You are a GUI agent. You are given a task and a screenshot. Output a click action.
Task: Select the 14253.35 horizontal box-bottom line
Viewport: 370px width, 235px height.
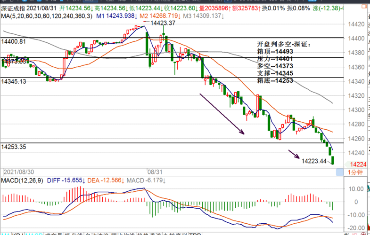point(141,142)
